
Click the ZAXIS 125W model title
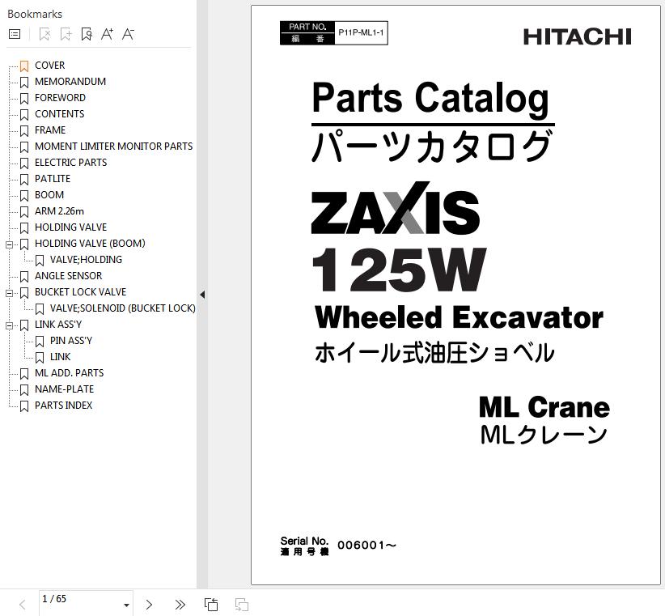[399, 236]
